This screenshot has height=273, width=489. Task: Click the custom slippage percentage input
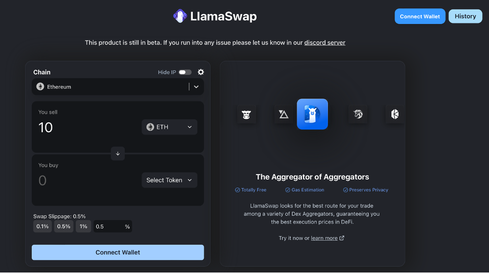(108, 227)
